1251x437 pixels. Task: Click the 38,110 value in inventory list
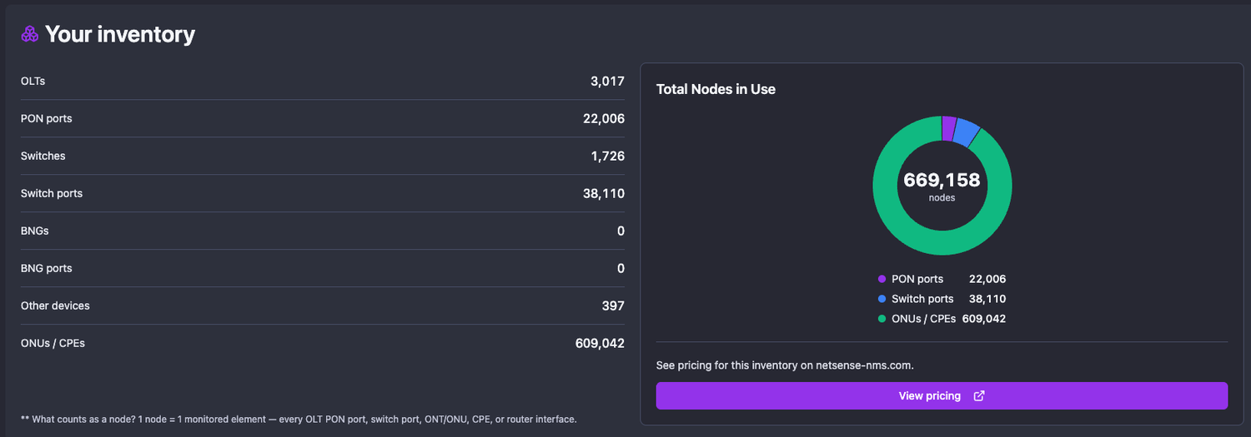pos(604,194)
